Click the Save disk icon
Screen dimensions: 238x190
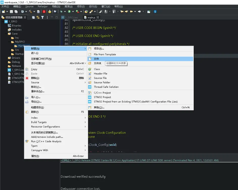11,12
